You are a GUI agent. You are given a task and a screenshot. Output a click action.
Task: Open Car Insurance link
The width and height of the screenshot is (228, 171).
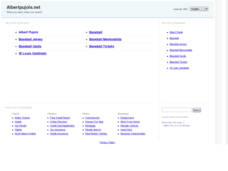pyautogui.click(x=58, y=130)
